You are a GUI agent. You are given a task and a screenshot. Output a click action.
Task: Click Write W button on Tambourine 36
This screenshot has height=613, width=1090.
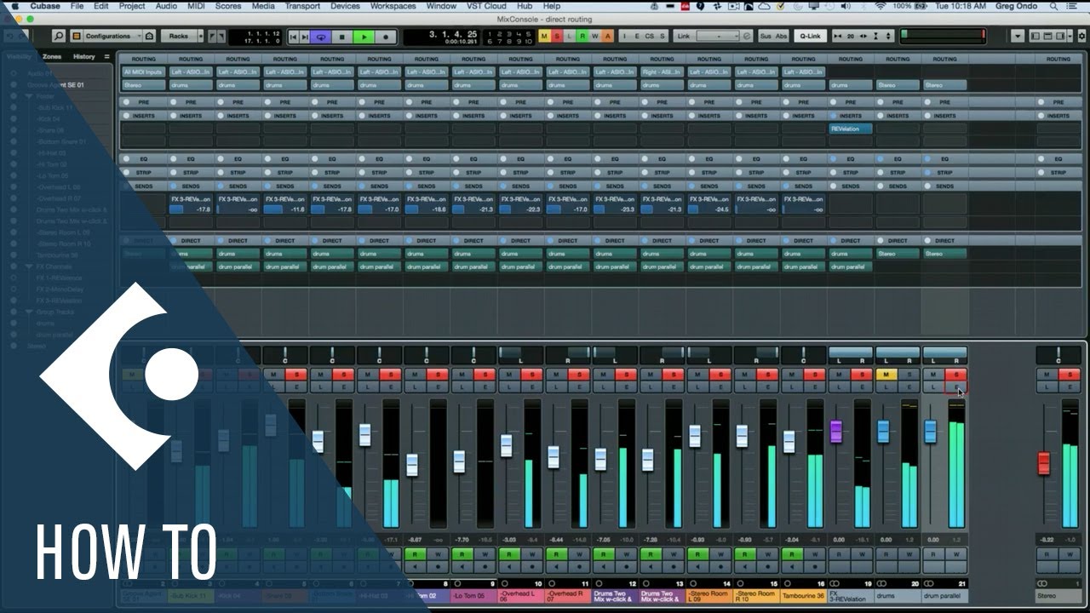[814, 554]
